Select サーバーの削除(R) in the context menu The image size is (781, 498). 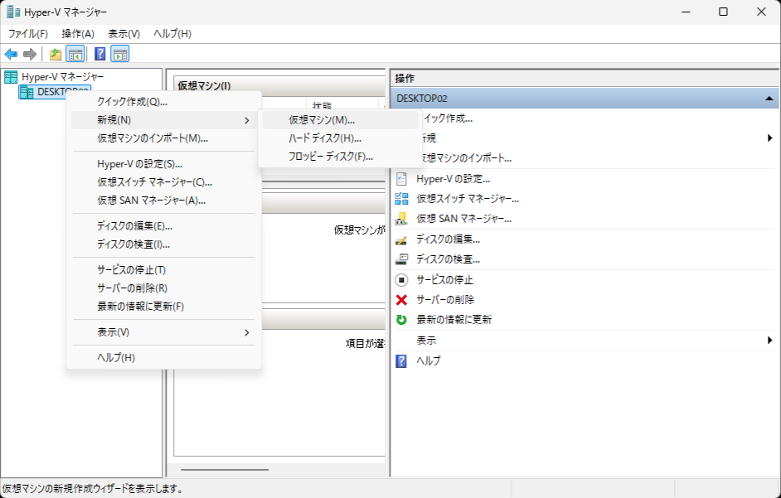[x=163, y=288]
